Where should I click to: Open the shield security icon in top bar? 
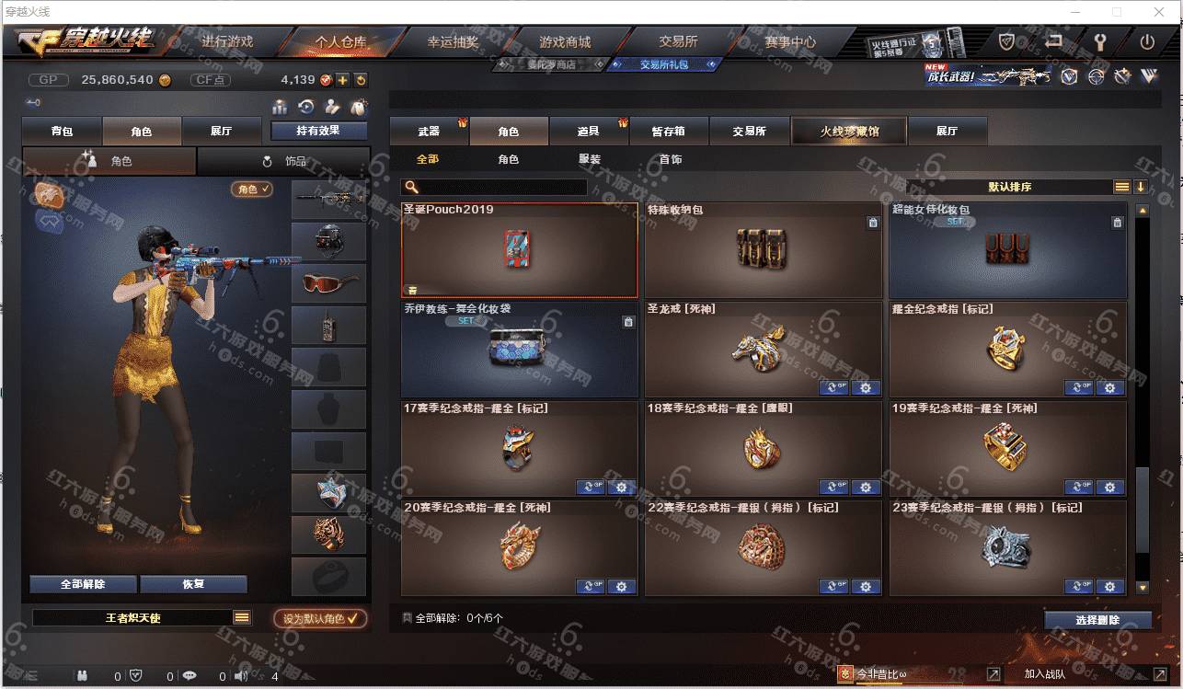(x=1007, y=41)
